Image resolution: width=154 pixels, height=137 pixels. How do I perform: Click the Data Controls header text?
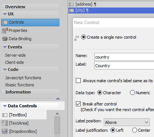(22, 106)
